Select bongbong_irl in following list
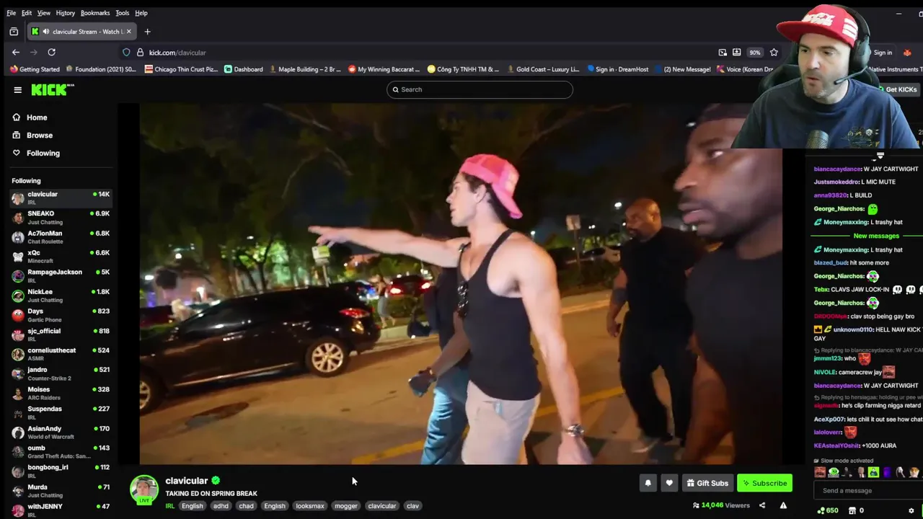 61,471
